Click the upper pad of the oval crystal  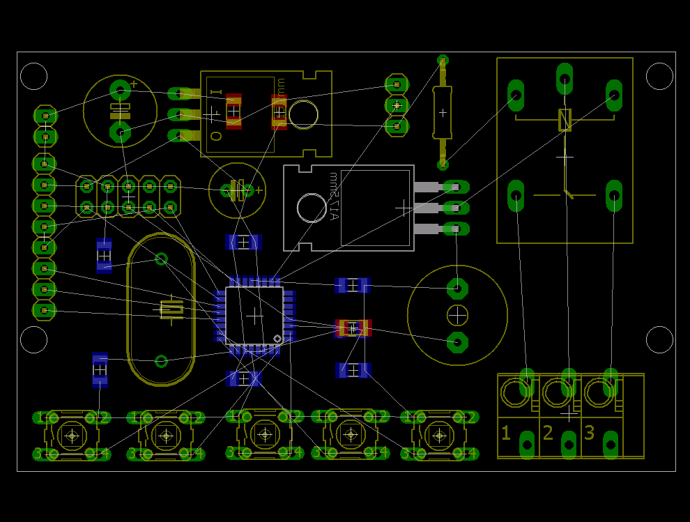click(161, 259)
